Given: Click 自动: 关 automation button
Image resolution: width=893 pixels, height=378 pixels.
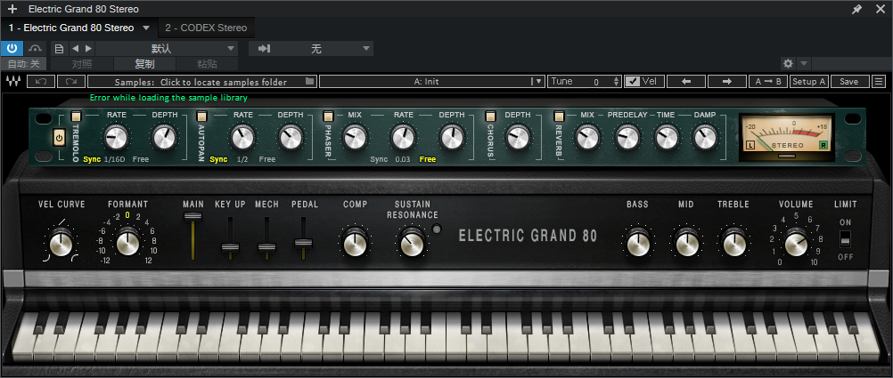Looking at the screenshot, I should (x=24, y=64).
